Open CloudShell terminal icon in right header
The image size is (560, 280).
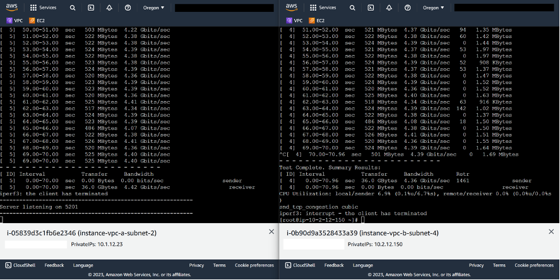[x=371, y=8]
